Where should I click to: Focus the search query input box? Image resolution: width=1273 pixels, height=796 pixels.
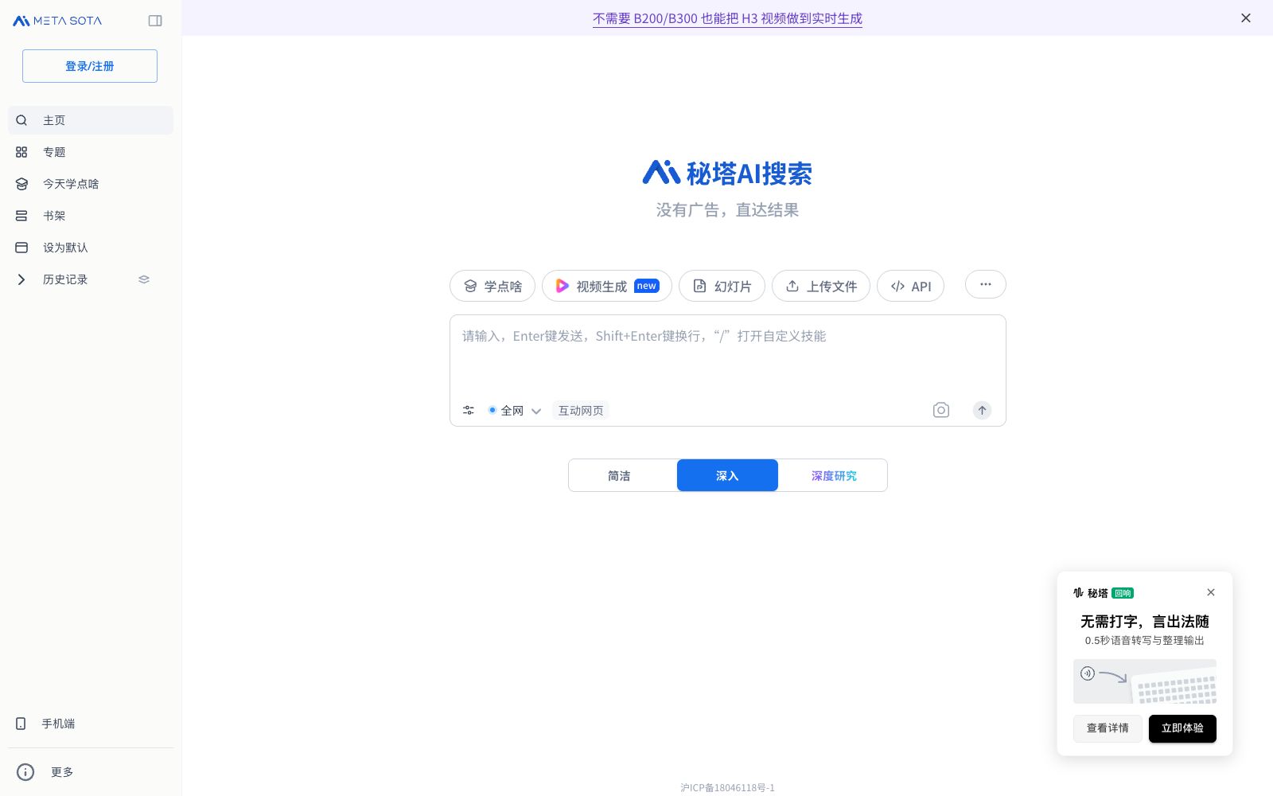(727, 355)
